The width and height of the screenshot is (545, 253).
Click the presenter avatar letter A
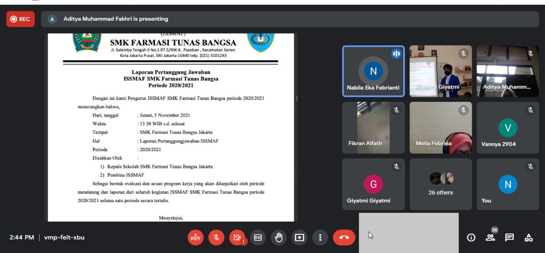click(52, 19)
